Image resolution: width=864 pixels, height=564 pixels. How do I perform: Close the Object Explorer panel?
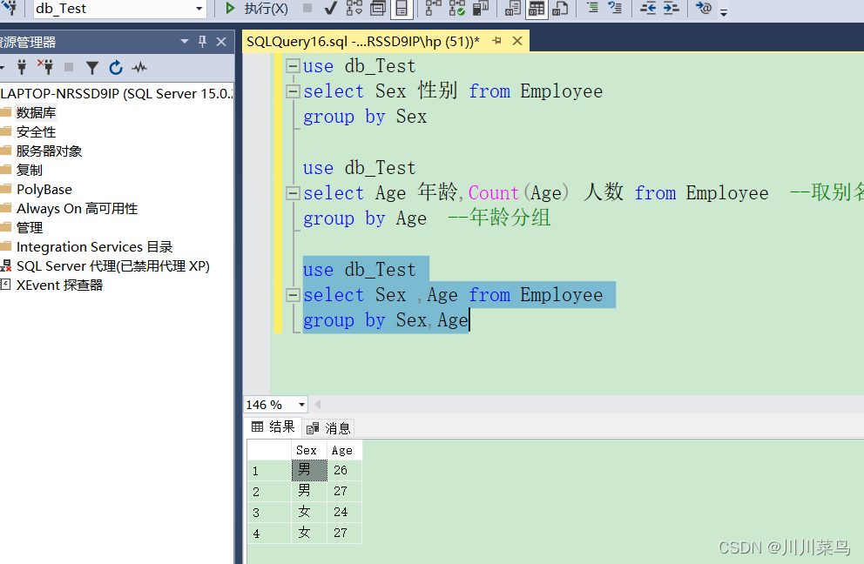tap(221, 42)
